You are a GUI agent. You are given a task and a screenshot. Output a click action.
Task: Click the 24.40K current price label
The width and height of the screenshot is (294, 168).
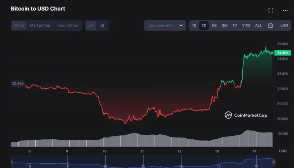(283, 52)
